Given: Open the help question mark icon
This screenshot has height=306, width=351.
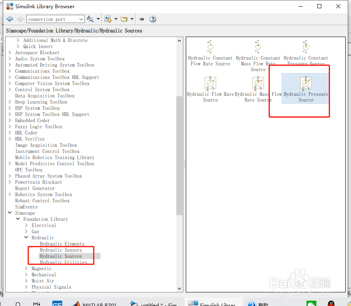Looking at the screenshot, I should [153, 19].
